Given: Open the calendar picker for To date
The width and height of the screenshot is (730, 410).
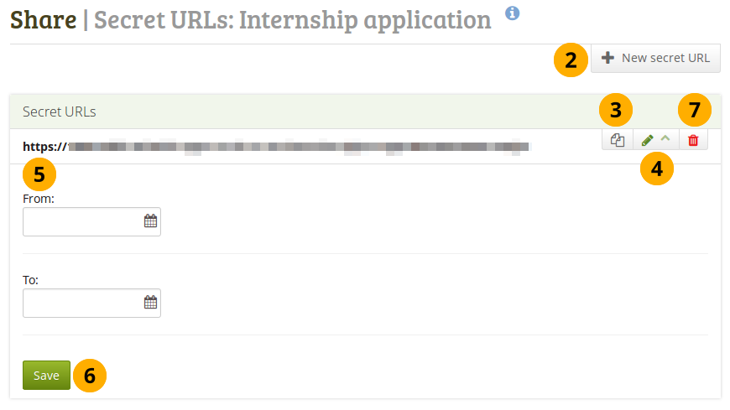Looking at the screenshot, I should [x=150, y=303].
